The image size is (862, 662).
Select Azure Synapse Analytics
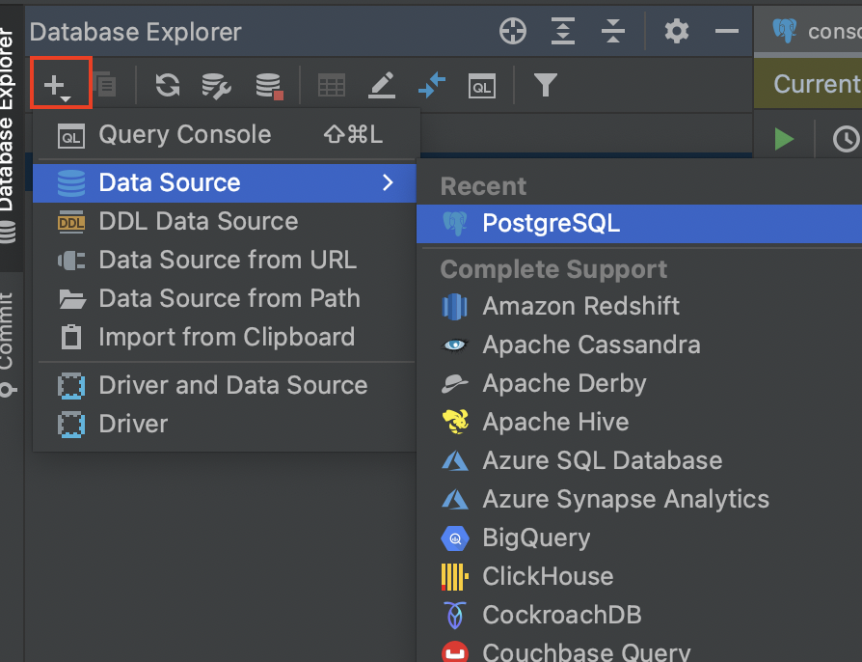639,499
